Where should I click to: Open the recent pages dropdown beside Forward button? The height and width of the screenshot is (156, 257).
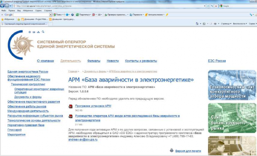[10, 6]
